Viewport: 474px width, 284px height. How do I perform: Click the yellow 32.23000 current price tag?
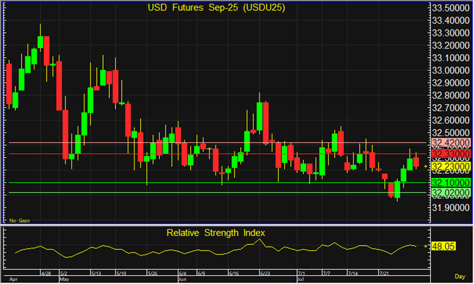451,166
